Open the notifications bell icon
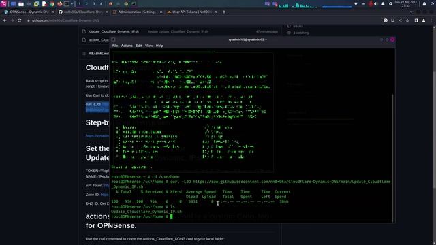436x245 pixels. tap(383, 4)
